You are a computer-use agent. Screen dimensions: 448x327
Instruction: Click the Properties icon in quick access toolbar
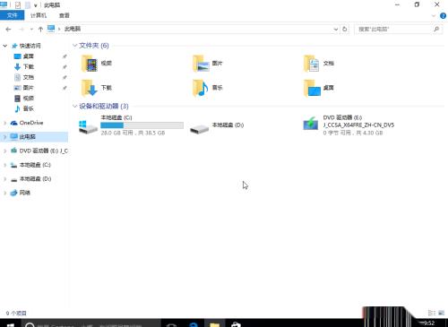18,5
